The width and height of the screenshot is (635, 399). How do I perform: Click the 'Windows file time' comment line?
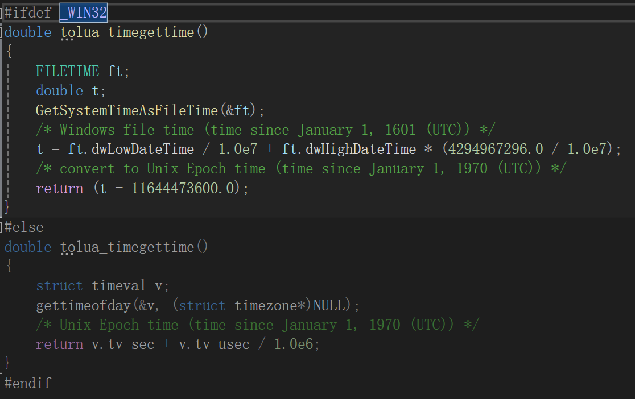265,130
